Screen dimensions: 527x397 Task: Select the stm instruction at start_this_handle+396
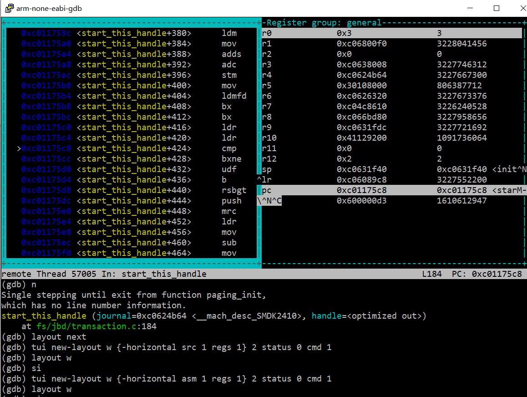tap(131, 75)
